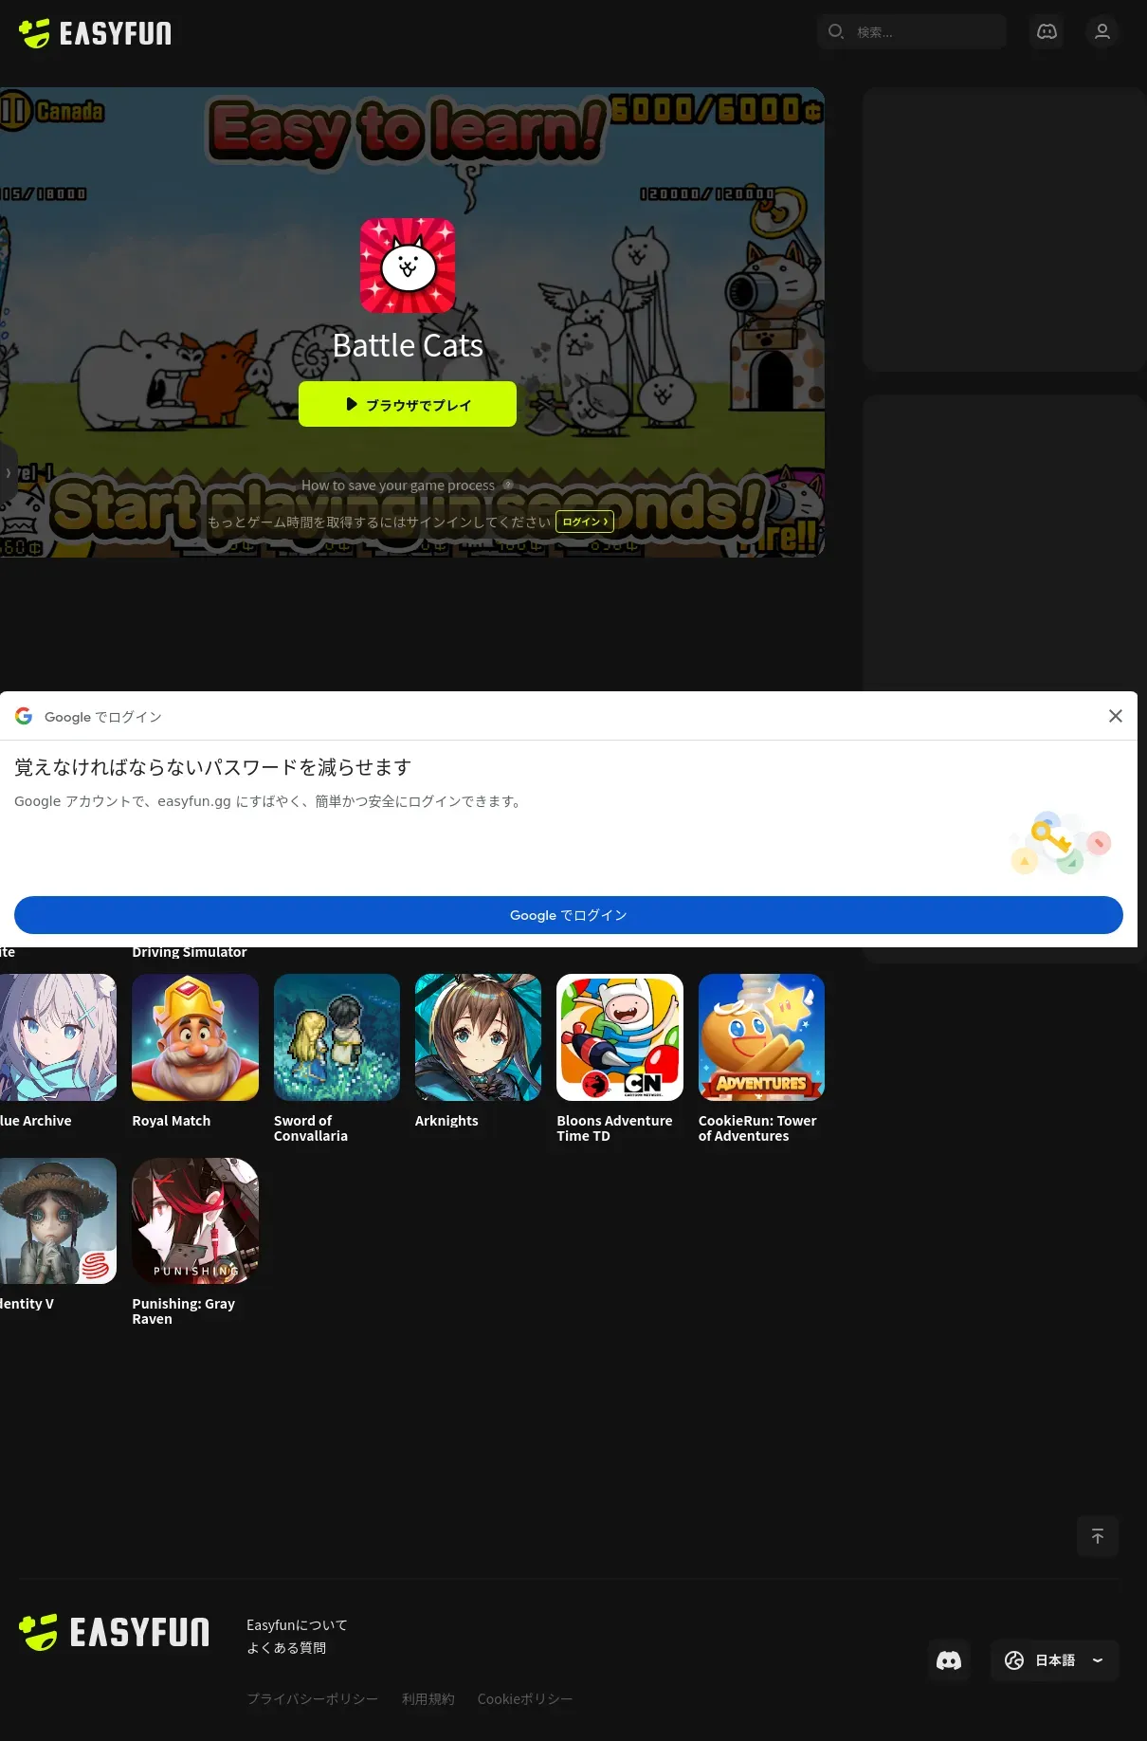Open the Punishing: Gray Raven thumbnail
Screen dimensions: 1147x1741
click(195, 1220)
